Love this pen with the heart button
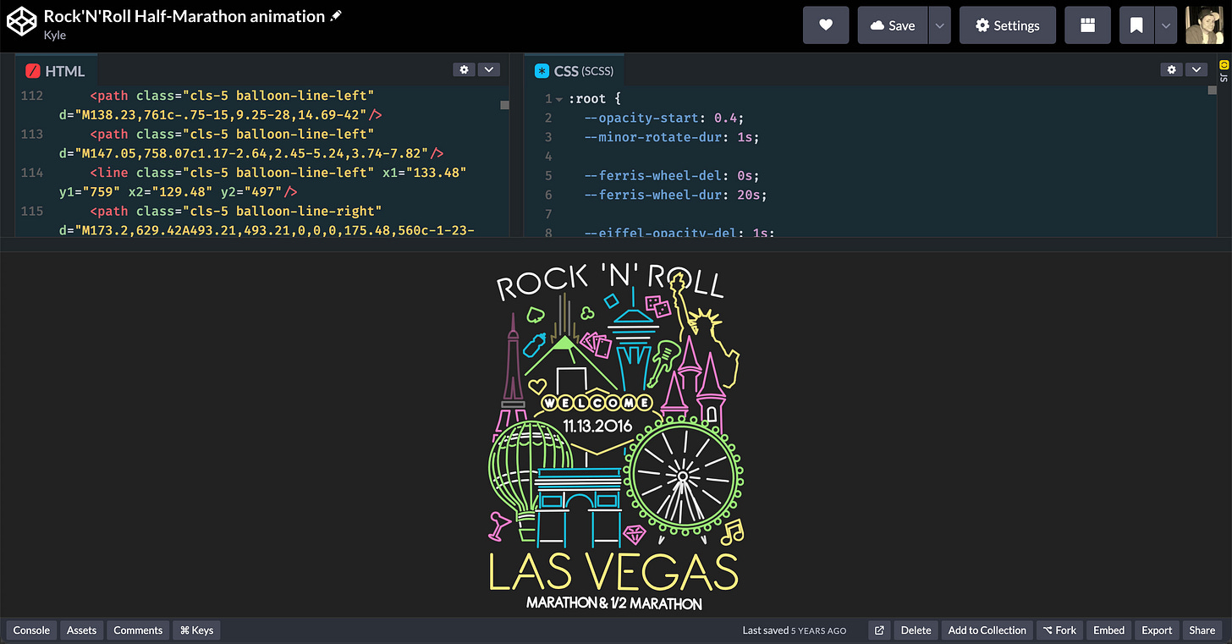This screenshot has width=1232, height=644. 826,25
